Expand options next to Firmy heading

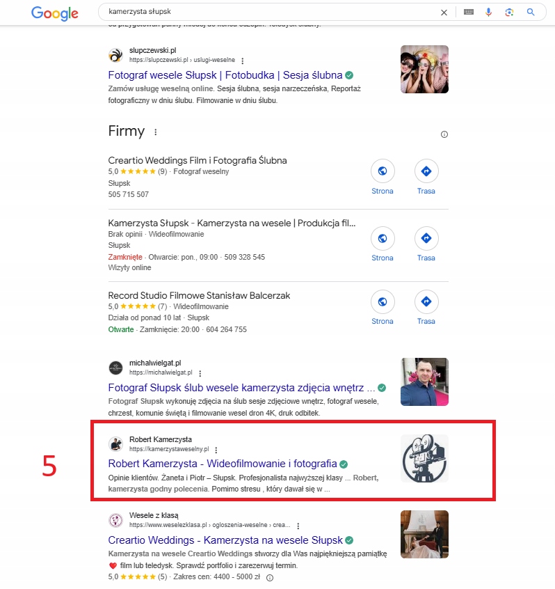click(x=155, y=132)
